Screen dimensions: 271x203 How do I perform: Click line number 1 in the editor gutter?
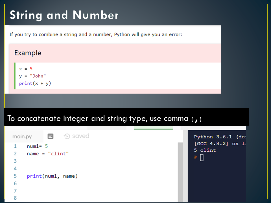15,146
